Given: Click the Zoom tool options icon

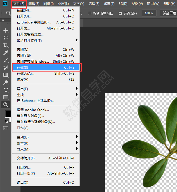Looking at the screenshot, I should click(8, 13).
